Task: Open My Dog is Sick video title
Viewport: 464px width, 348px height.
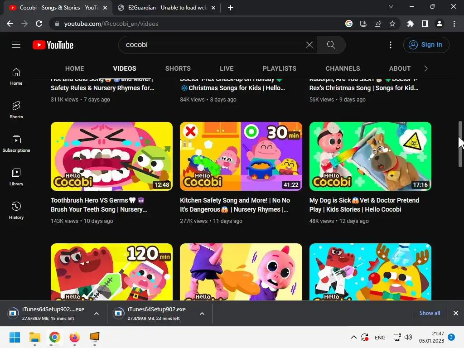Action: click(x=364, y=205)
